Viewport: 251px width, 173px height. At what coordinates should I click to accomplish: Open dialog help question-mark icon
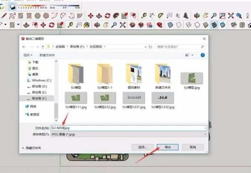tap(202, 55)
